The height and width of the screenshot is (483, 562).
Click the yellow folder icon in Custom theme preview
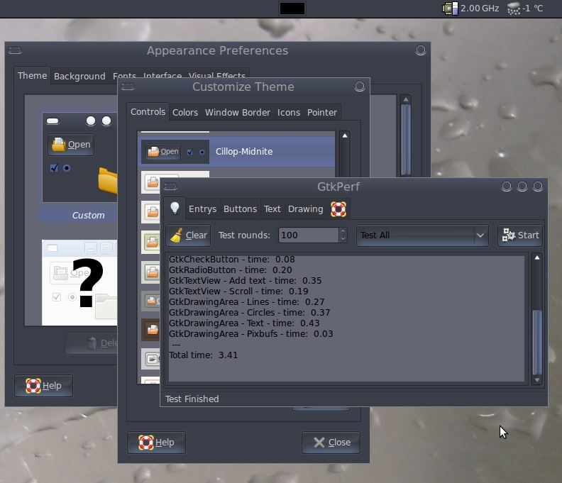pyautogui.click(x=108, y=180)
